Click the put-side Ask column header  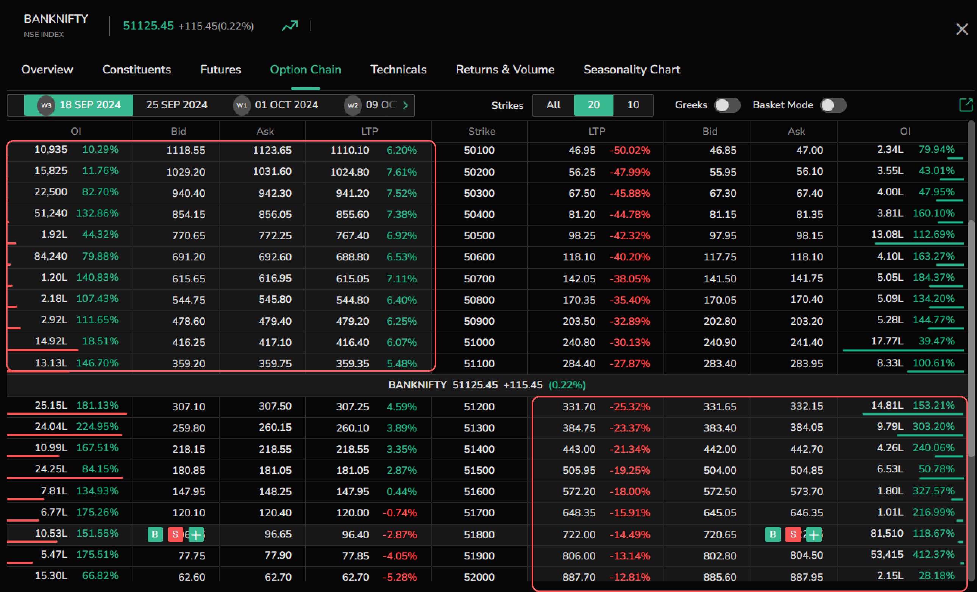[x=796, y=131]
